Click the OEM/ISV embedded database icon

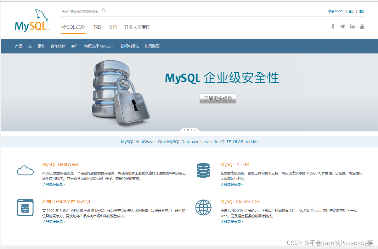click(x=25, y=207)
